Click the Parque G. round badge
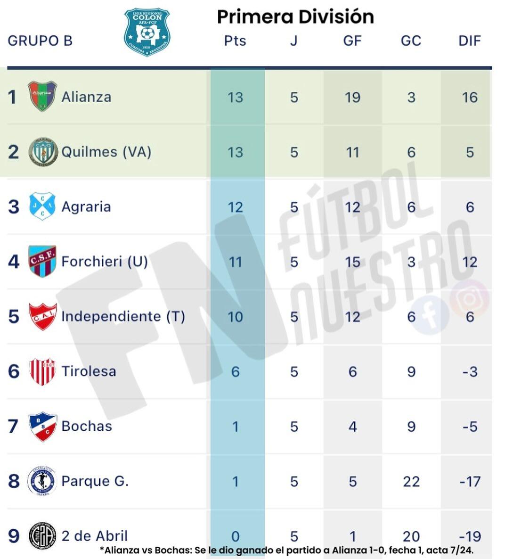Screen dimensions: 505x559 [x=42, y=481]
